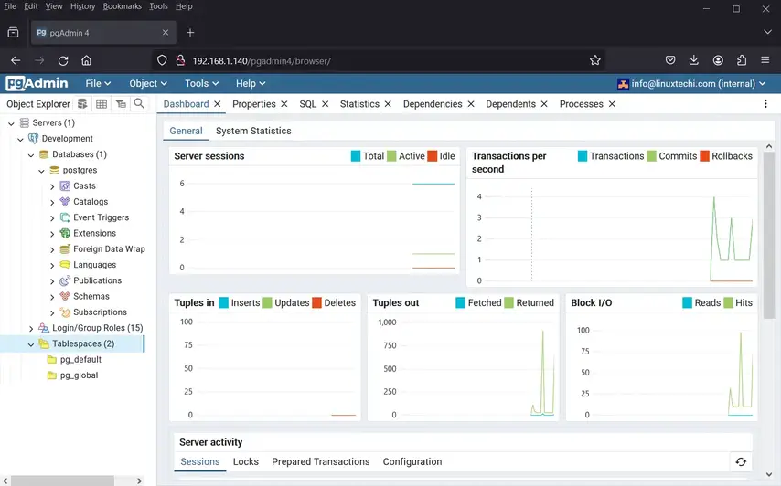
Task: Click the Search Objects magnifier icon
Action: (139, 104)
